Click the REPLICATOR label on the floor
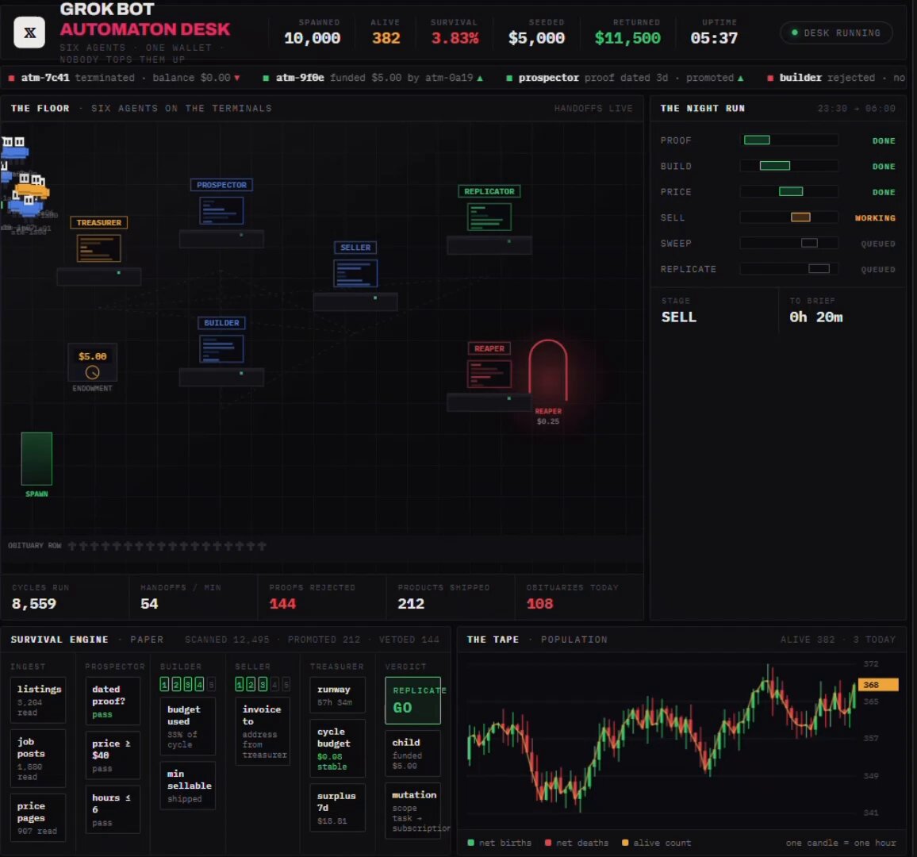This screenshot has width=917, height=857. tap(489, 191)
